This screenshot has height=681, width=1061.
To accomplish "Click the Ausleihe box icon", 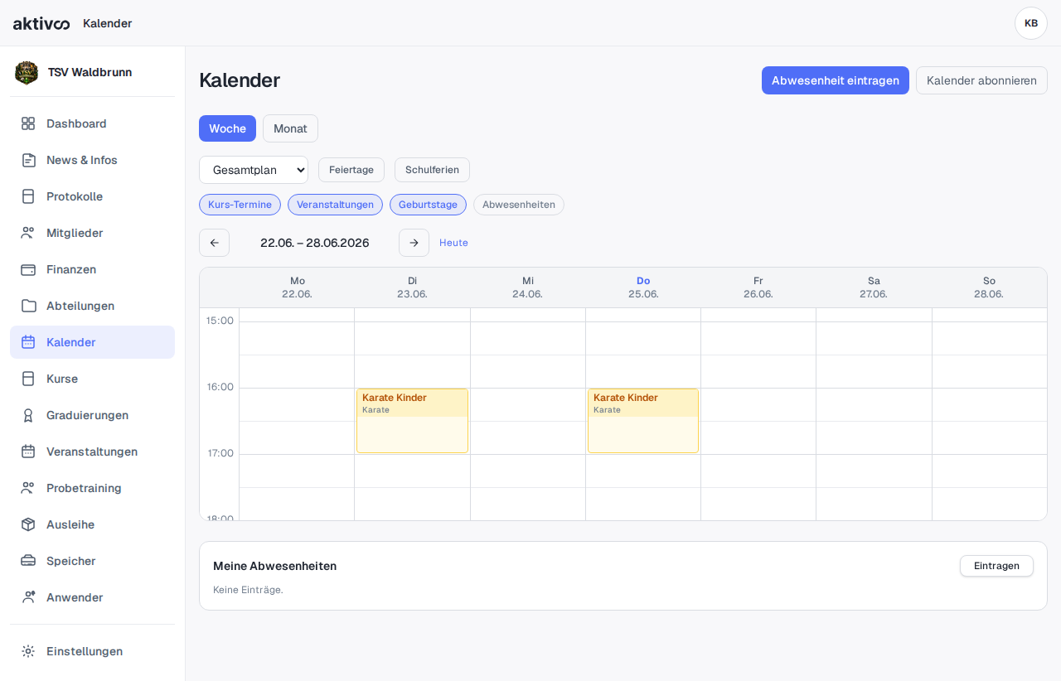I will [x=28, y=524].
